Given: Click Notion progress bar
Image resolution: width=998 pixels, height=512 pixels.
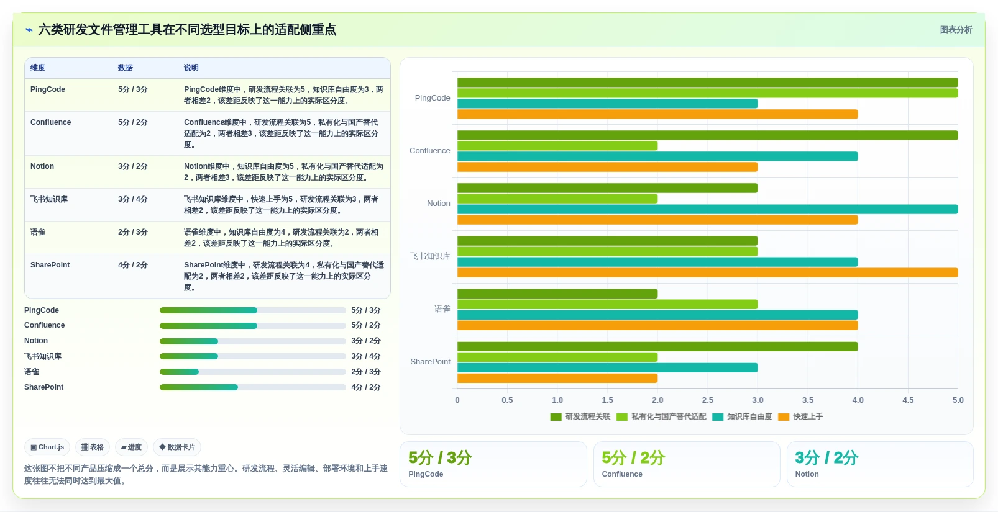Looking at the screenshot, I should 252,341.
